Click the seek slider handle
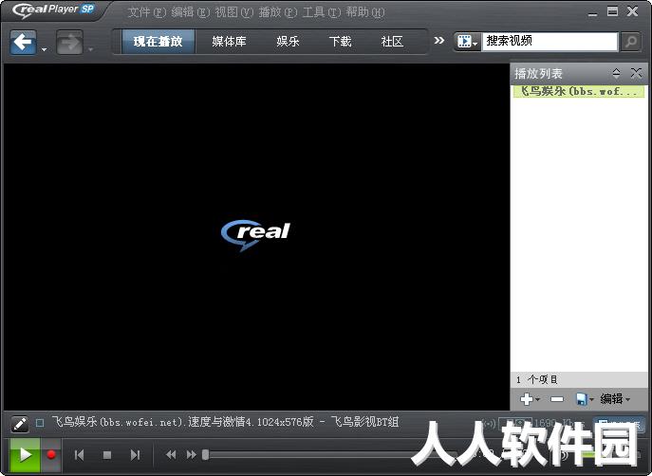This screenshot has height=476, width=652. (205, 455)
